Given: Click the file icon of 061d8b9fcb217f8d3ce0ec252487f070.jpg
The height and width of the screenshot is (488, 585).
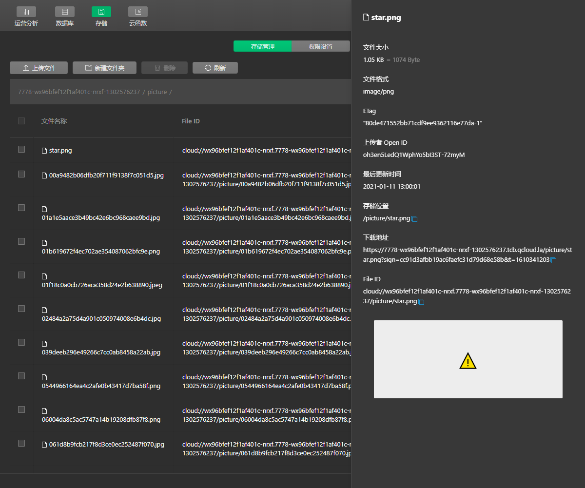Looking at the screenshot, I should click(x=44, y=445).
